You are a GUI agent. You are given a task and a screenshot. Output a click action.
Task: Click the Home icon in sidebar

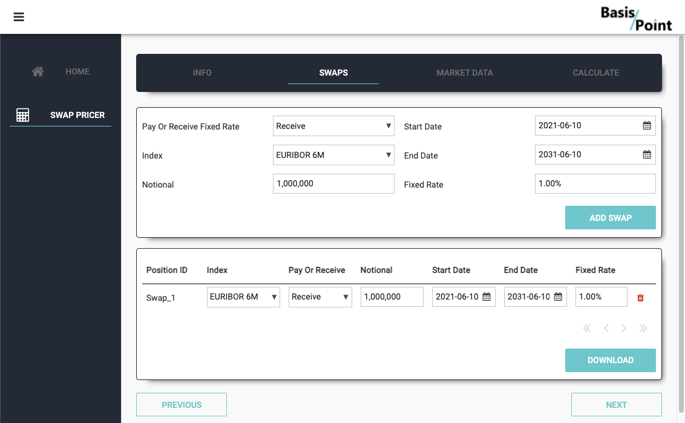click(x=38, y=71)
